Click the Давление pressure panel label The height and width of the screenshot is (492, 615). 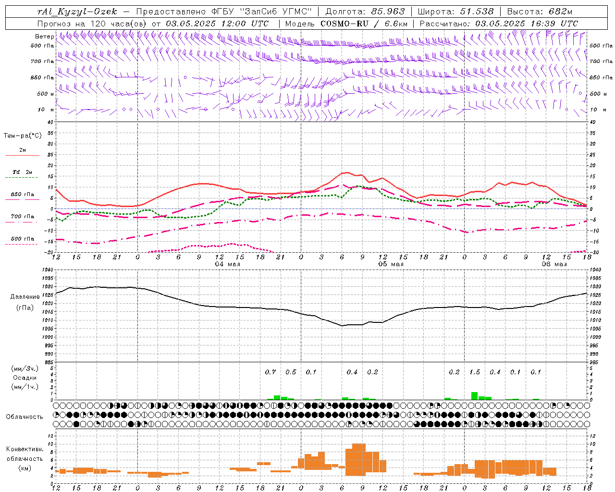[25, 297]
